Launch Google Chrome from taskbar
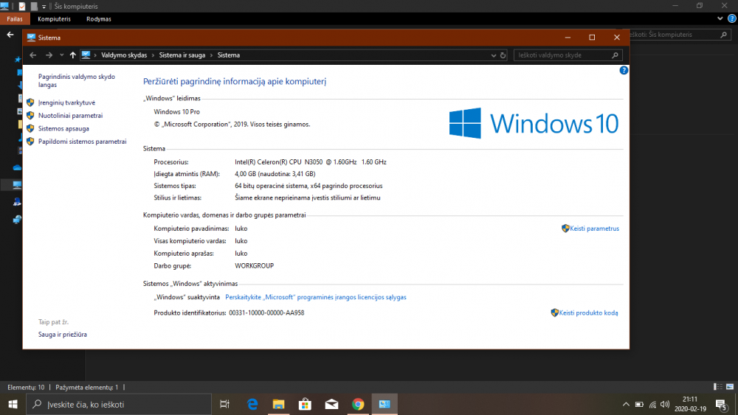Image resolution: width=738 pixels, height=415 pixels. click(358, 404)
